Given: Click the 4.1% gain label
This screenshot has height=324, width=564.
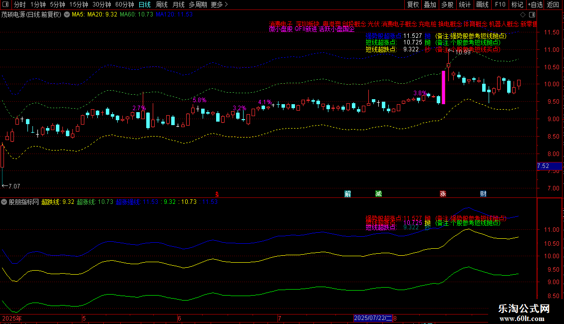Looking at the screenshot, I should click(265, 102).
